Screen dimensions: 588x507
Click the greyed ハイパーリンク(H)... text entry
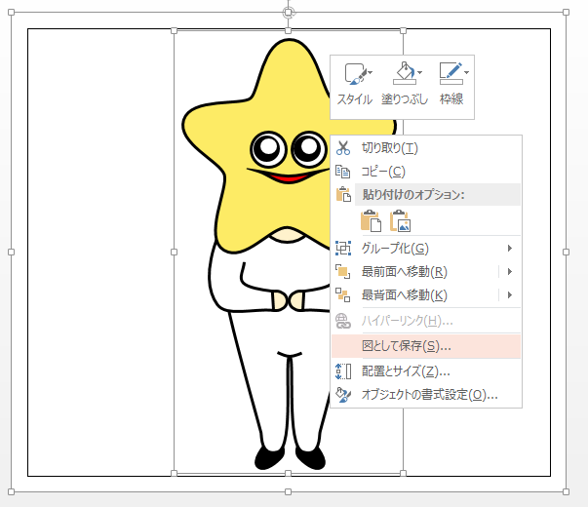[408, 321]
